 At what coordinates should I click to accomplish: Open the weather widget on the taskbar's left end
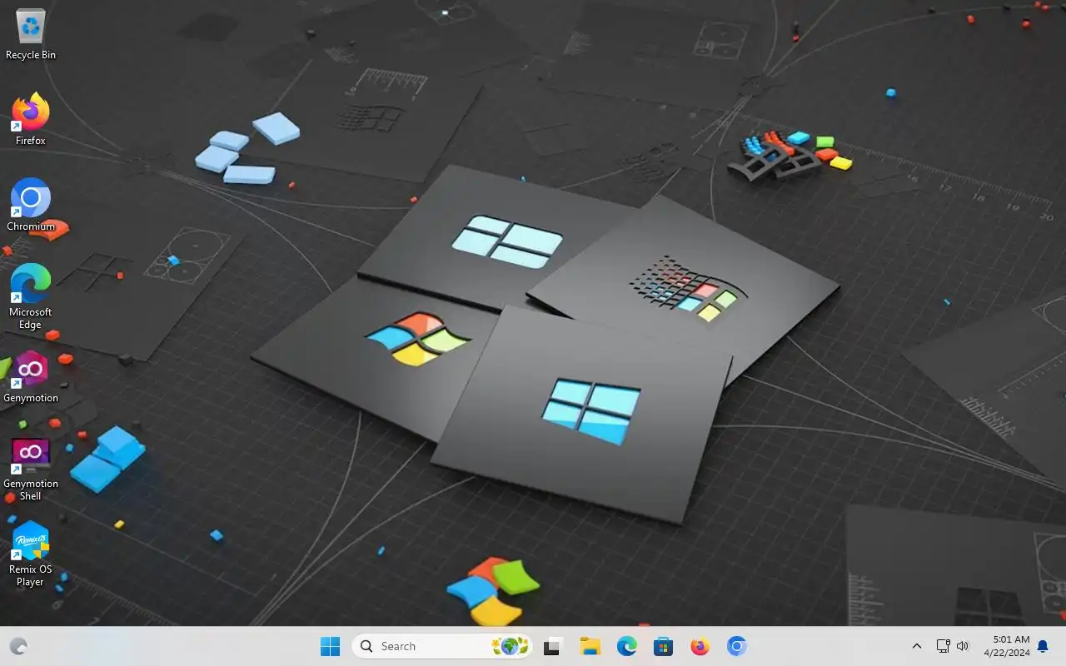pos(18,646)
